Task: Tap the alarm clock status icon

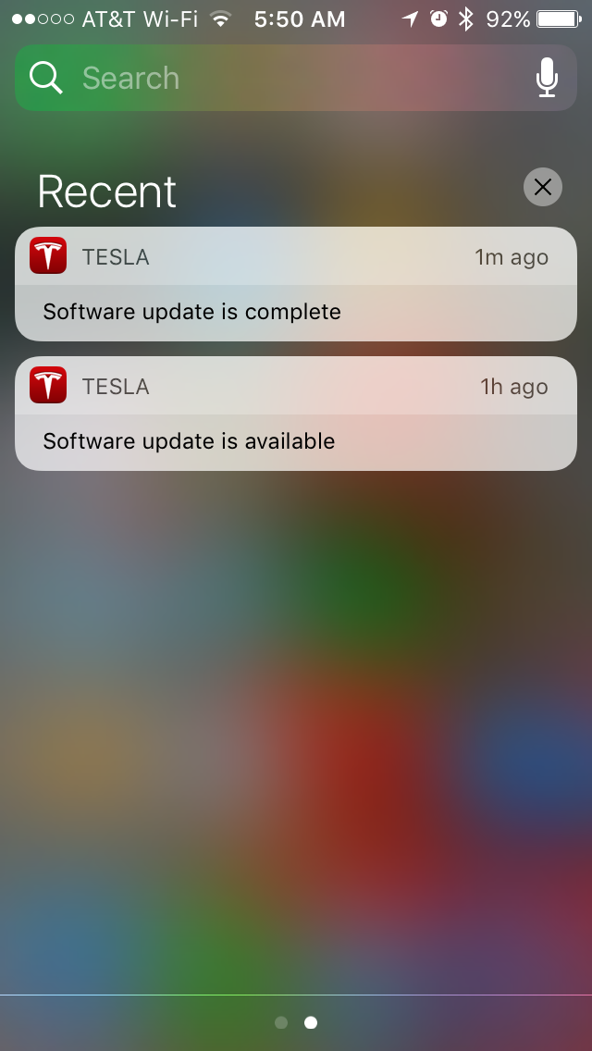Action: 438,19
